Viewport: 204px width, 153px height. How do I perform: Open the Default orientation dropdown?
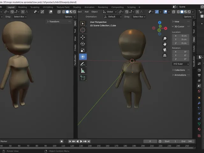pyautogui.click(x=113, y=17)
